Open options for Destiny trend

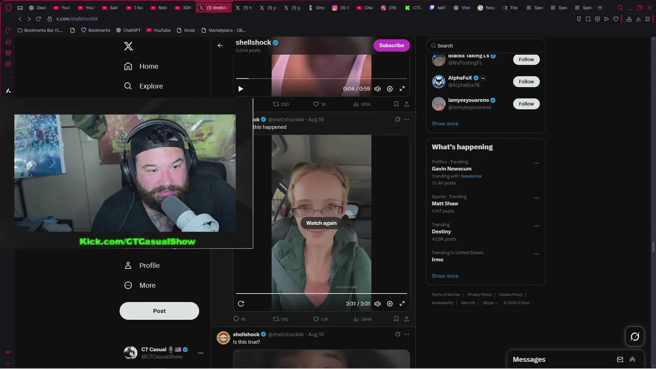tap(537, 226)
